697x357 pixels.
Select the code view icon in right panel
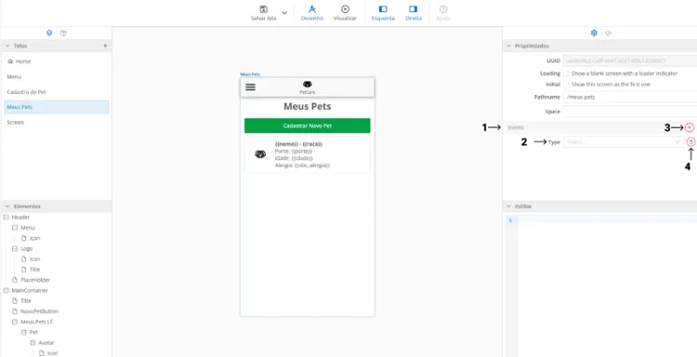click(x=609, y=33)
